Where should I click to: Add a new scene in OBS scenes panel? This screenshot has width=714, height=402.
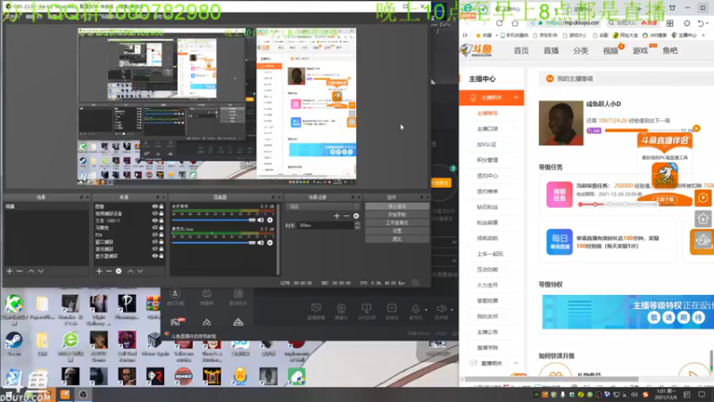pos(10,272)
